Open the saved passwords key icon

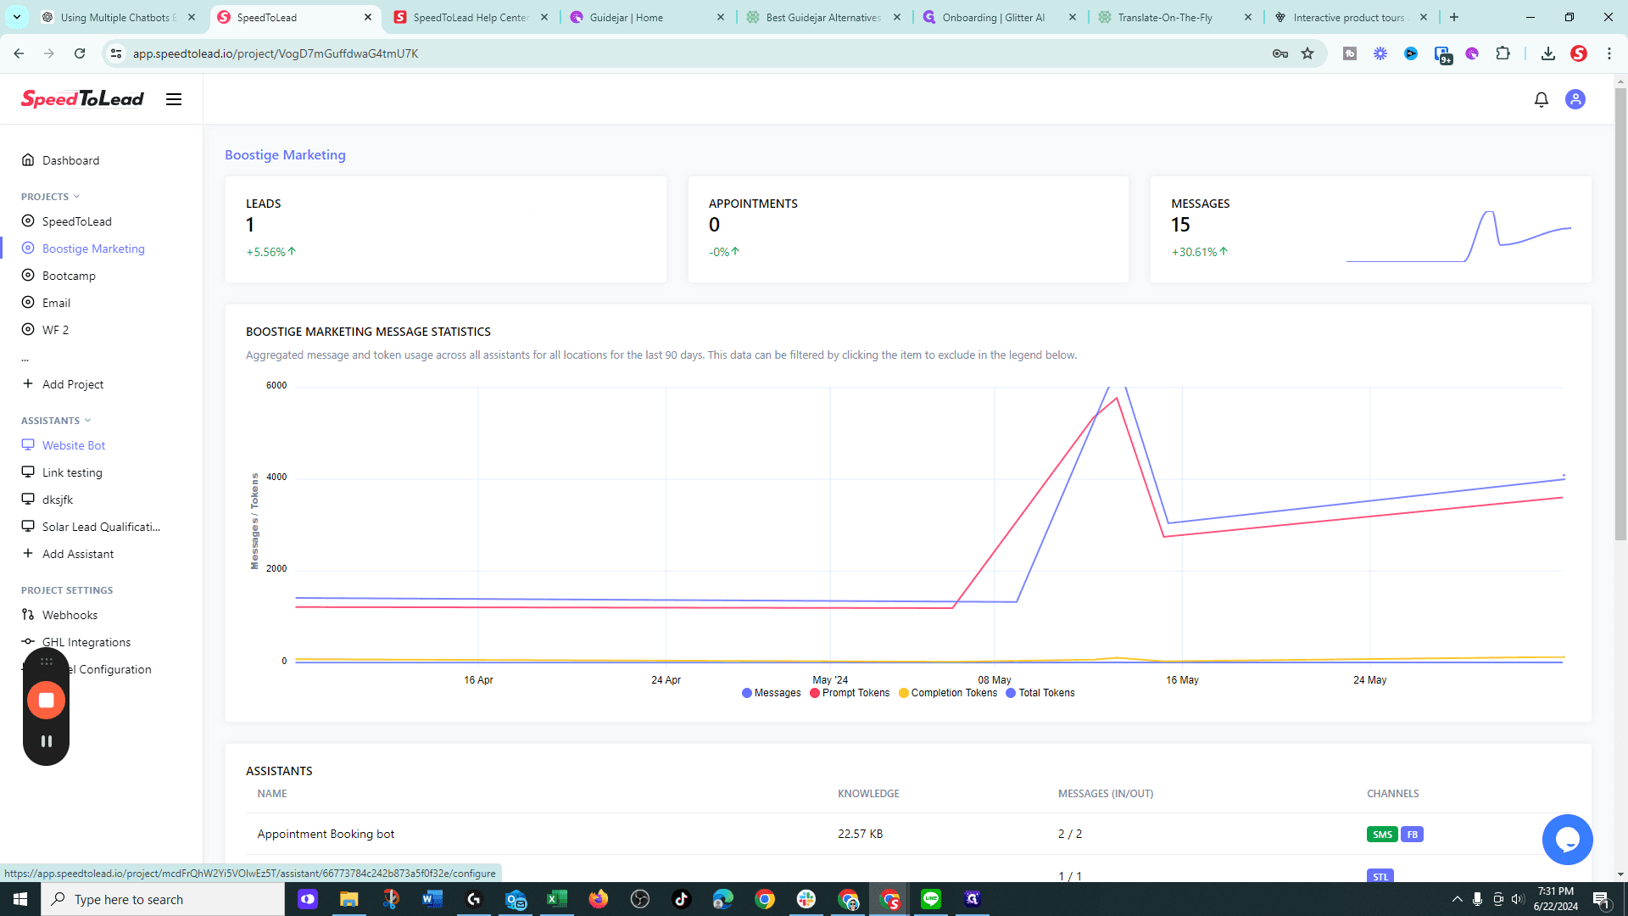[1280, 53]
